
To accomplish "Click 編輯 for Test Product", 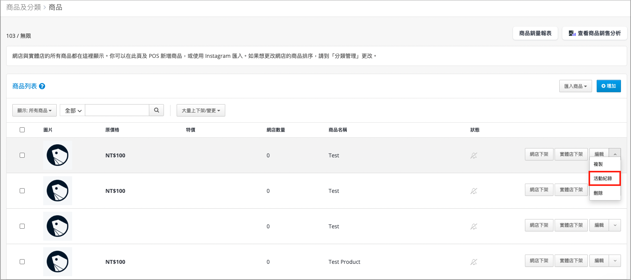I will point(599,261).
